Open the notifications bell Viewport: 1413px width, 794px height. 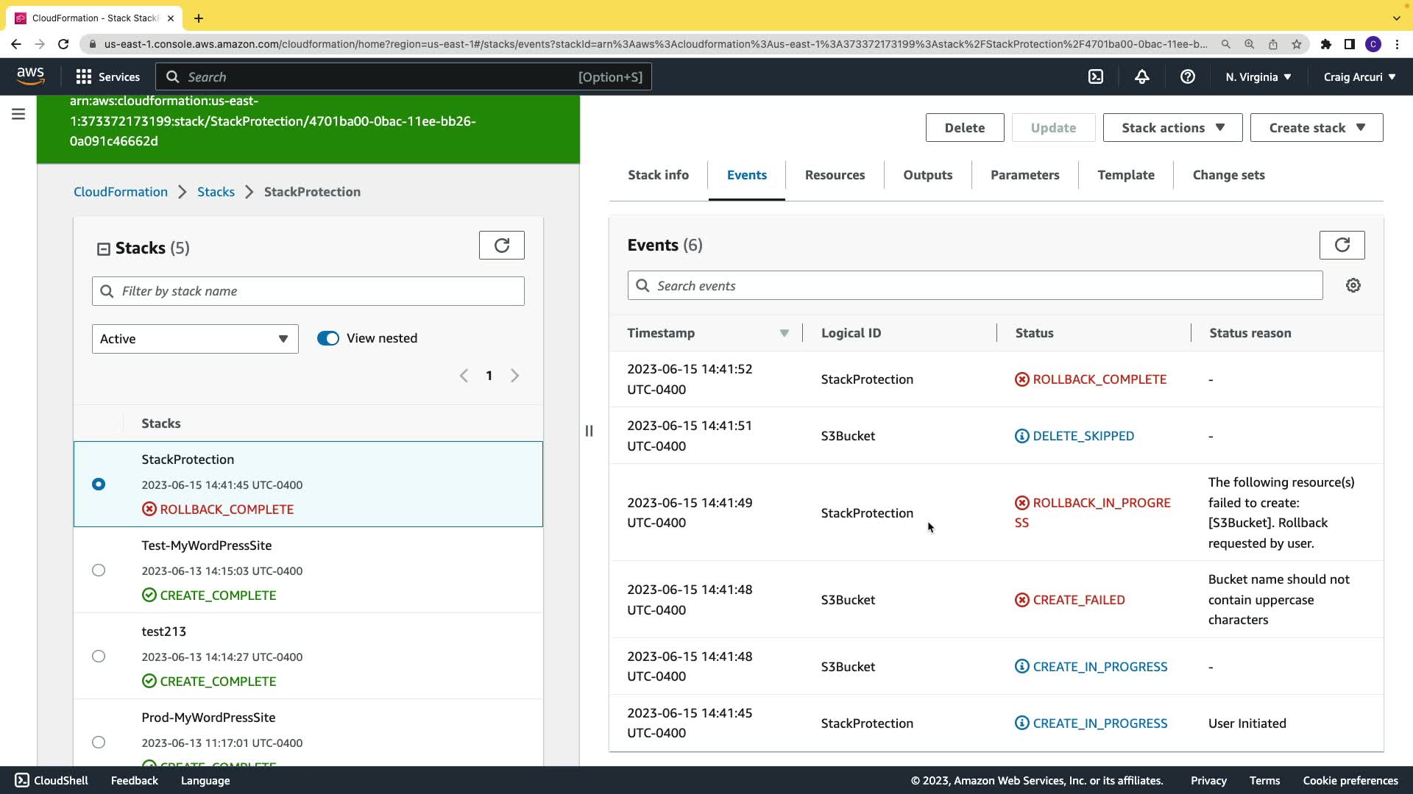(1141, 76)
